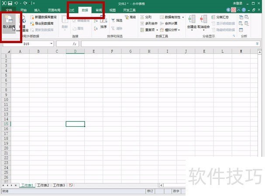Switch to the 页面布局 page layout tab
Viewport: 265px width, 196px height.
(54, 10)
